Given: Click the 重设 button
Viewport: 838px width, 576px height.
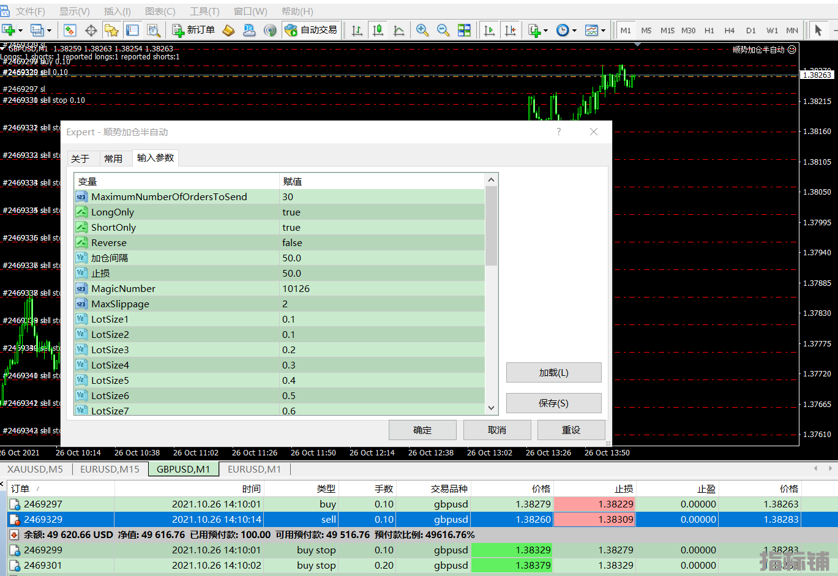Looking at the screenshot, I should coord(571,430).
